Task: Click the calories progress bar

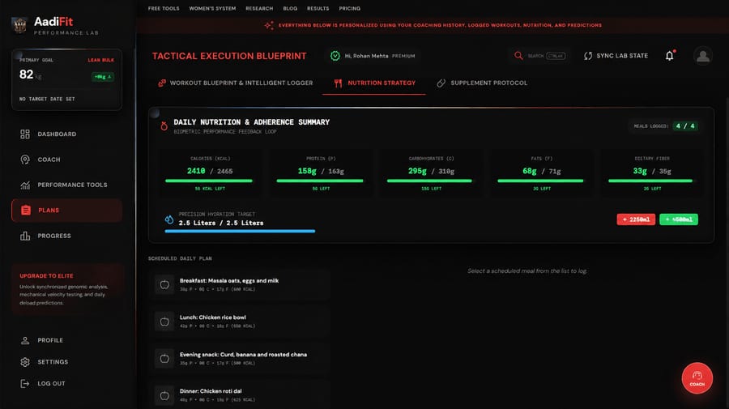Action: [x=209, y=181]
